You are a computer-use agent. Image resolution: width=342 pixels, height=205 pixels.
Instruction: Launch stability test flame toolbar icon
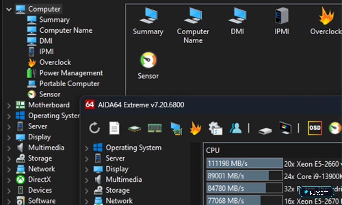(195, 128)
